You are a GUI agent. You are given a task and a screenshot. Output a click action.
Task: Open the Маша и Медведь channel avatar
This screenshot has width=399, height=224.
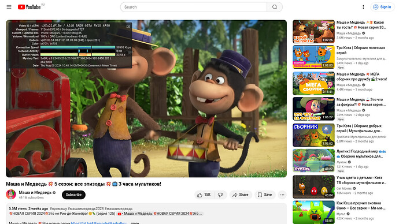(11, 195)
